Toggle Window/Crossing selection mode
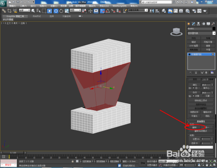Screen dimensions: 217x168 point(49,11)
